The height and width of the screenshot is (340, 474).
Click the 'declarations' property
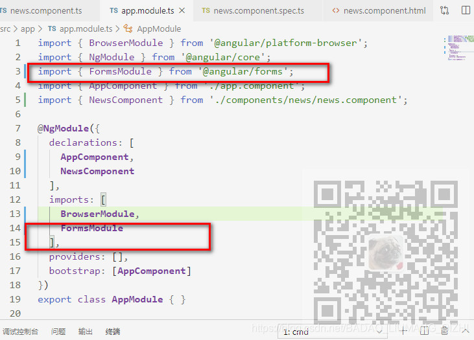point(83,142)
